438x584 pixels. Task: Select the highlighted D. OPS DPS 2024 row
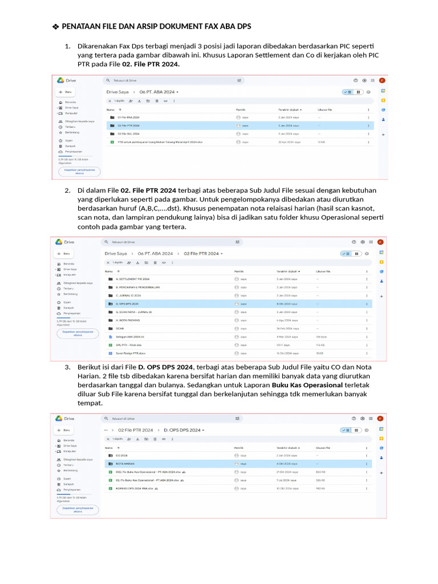(x=238, y=304)
